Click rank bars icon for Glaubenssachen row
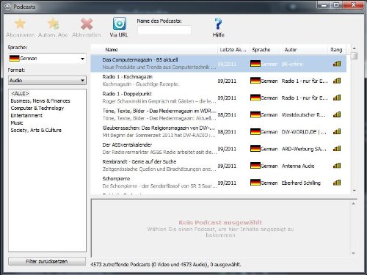The width and height of the screenshot is (367, 275). point(337,131)
